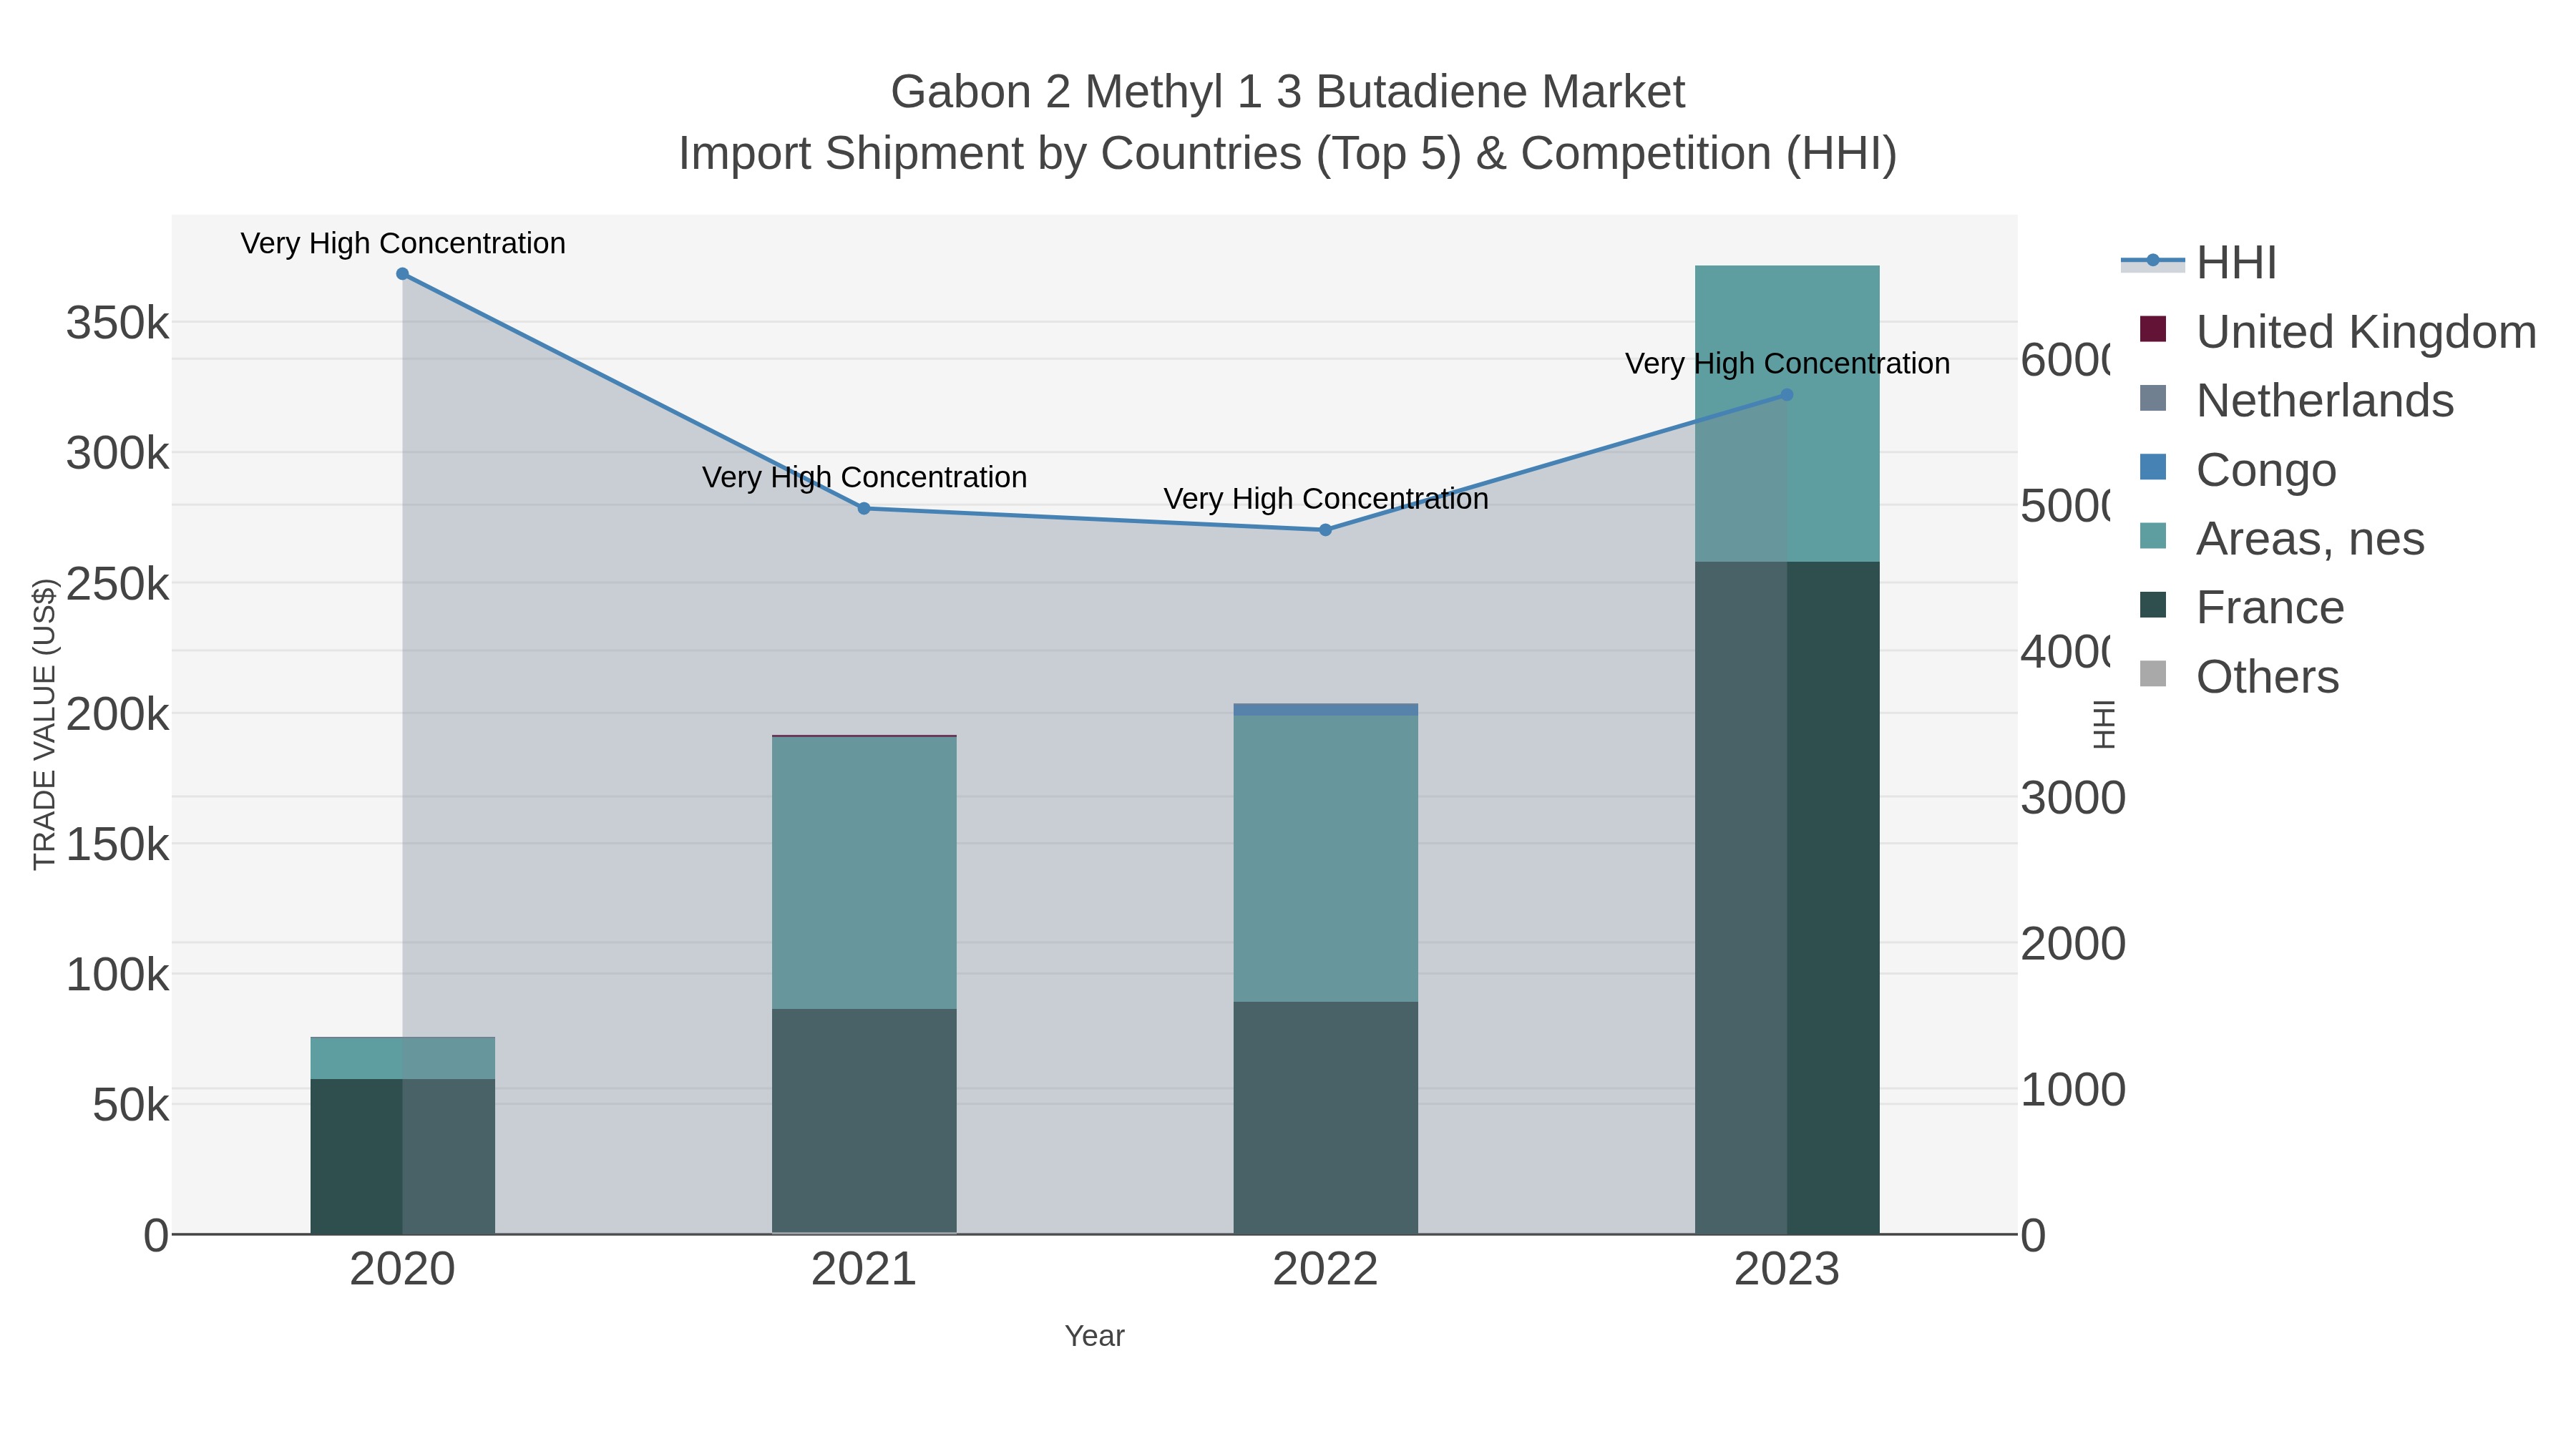Click the Year axis title
The image size is (2576, 1449).
tap(1095, 1336)
